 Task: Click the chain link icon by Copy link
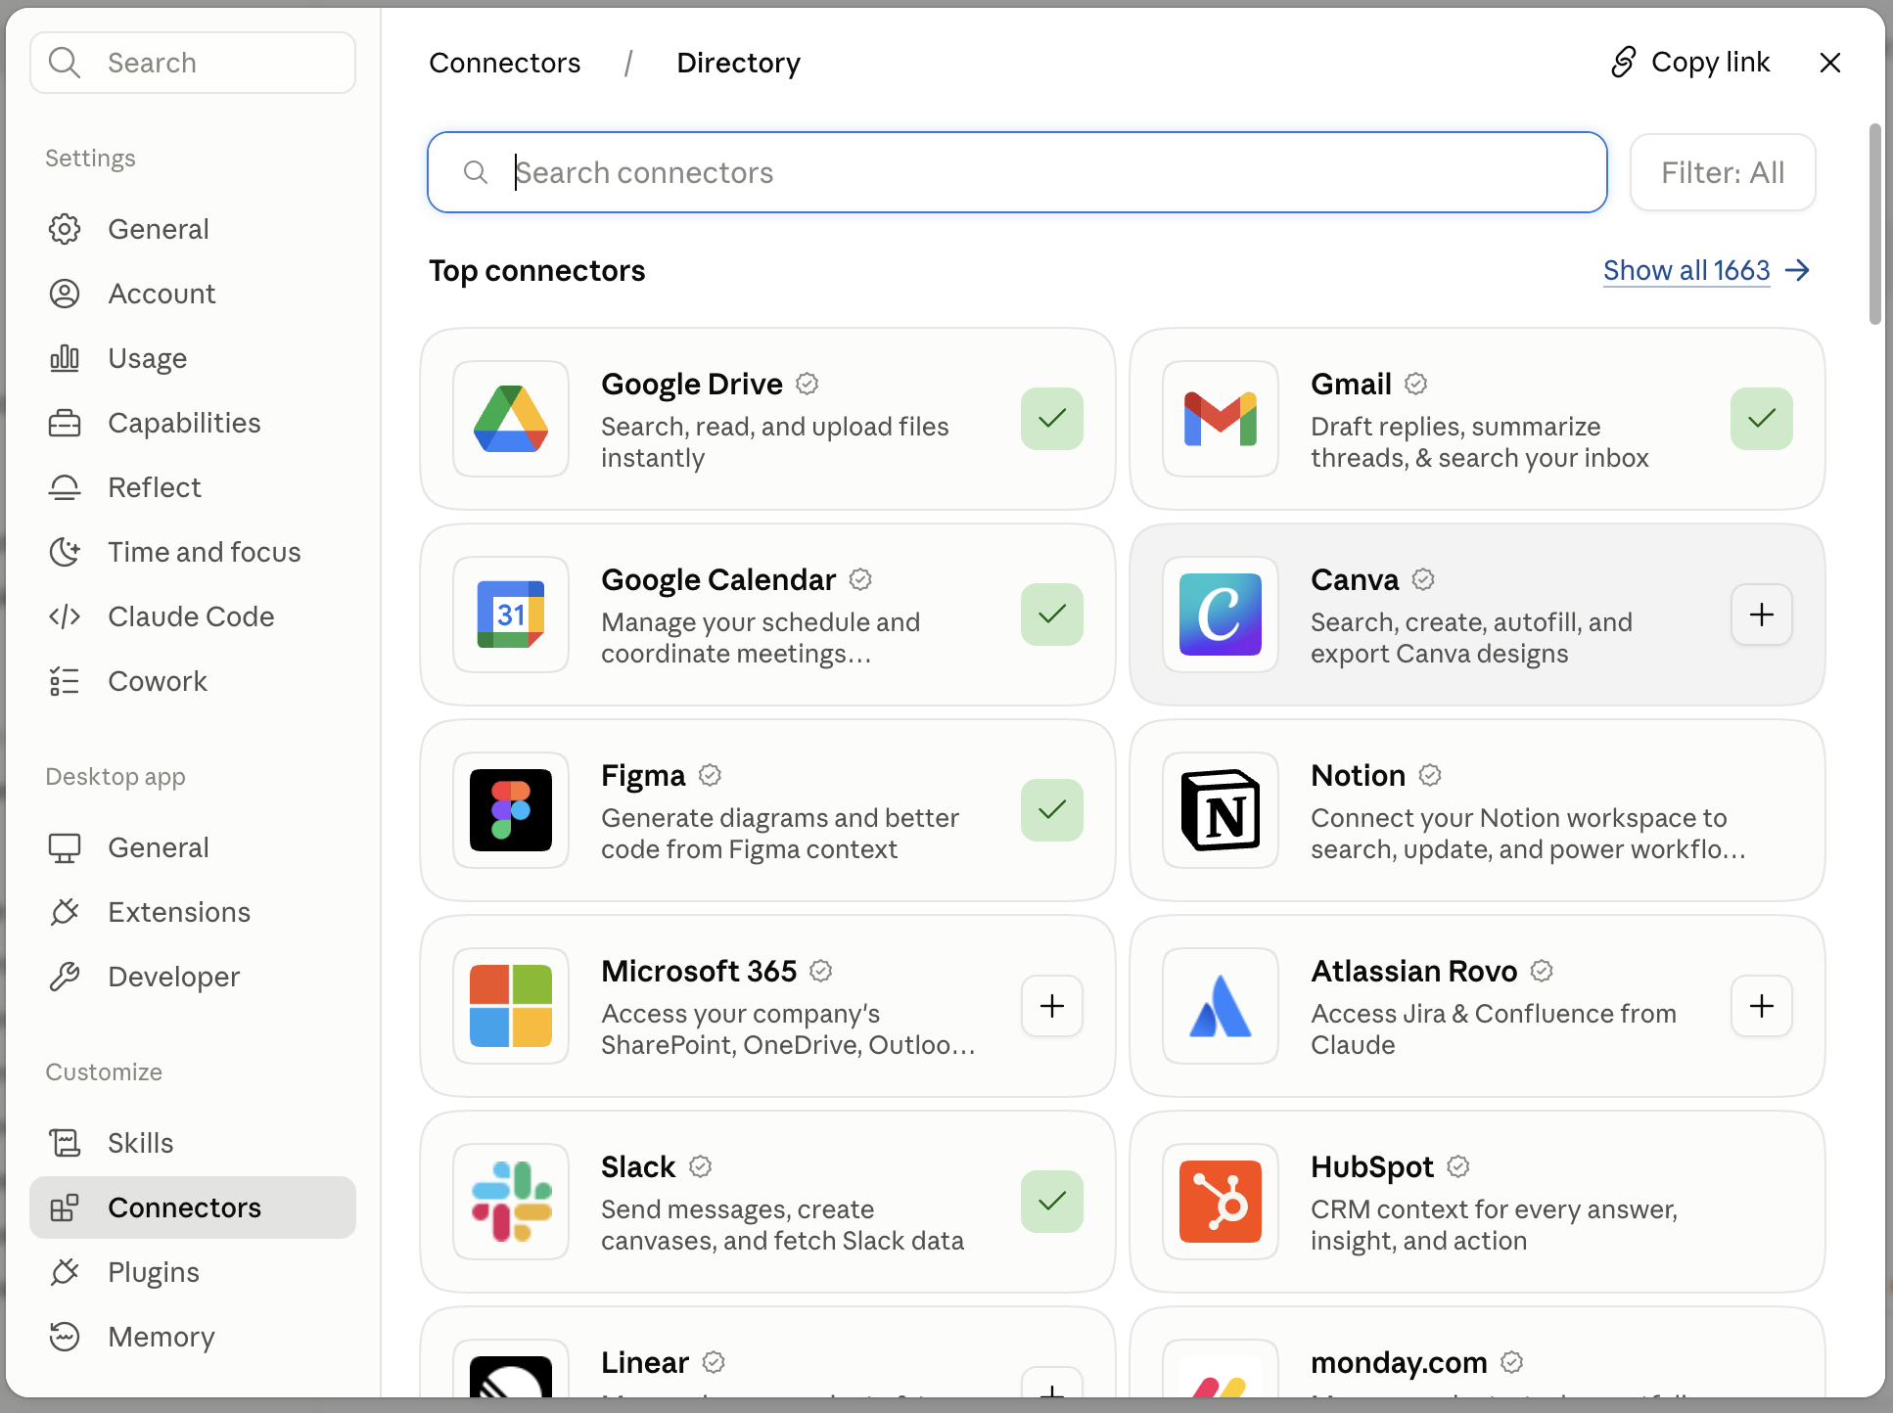click(x=1624, y=62)
